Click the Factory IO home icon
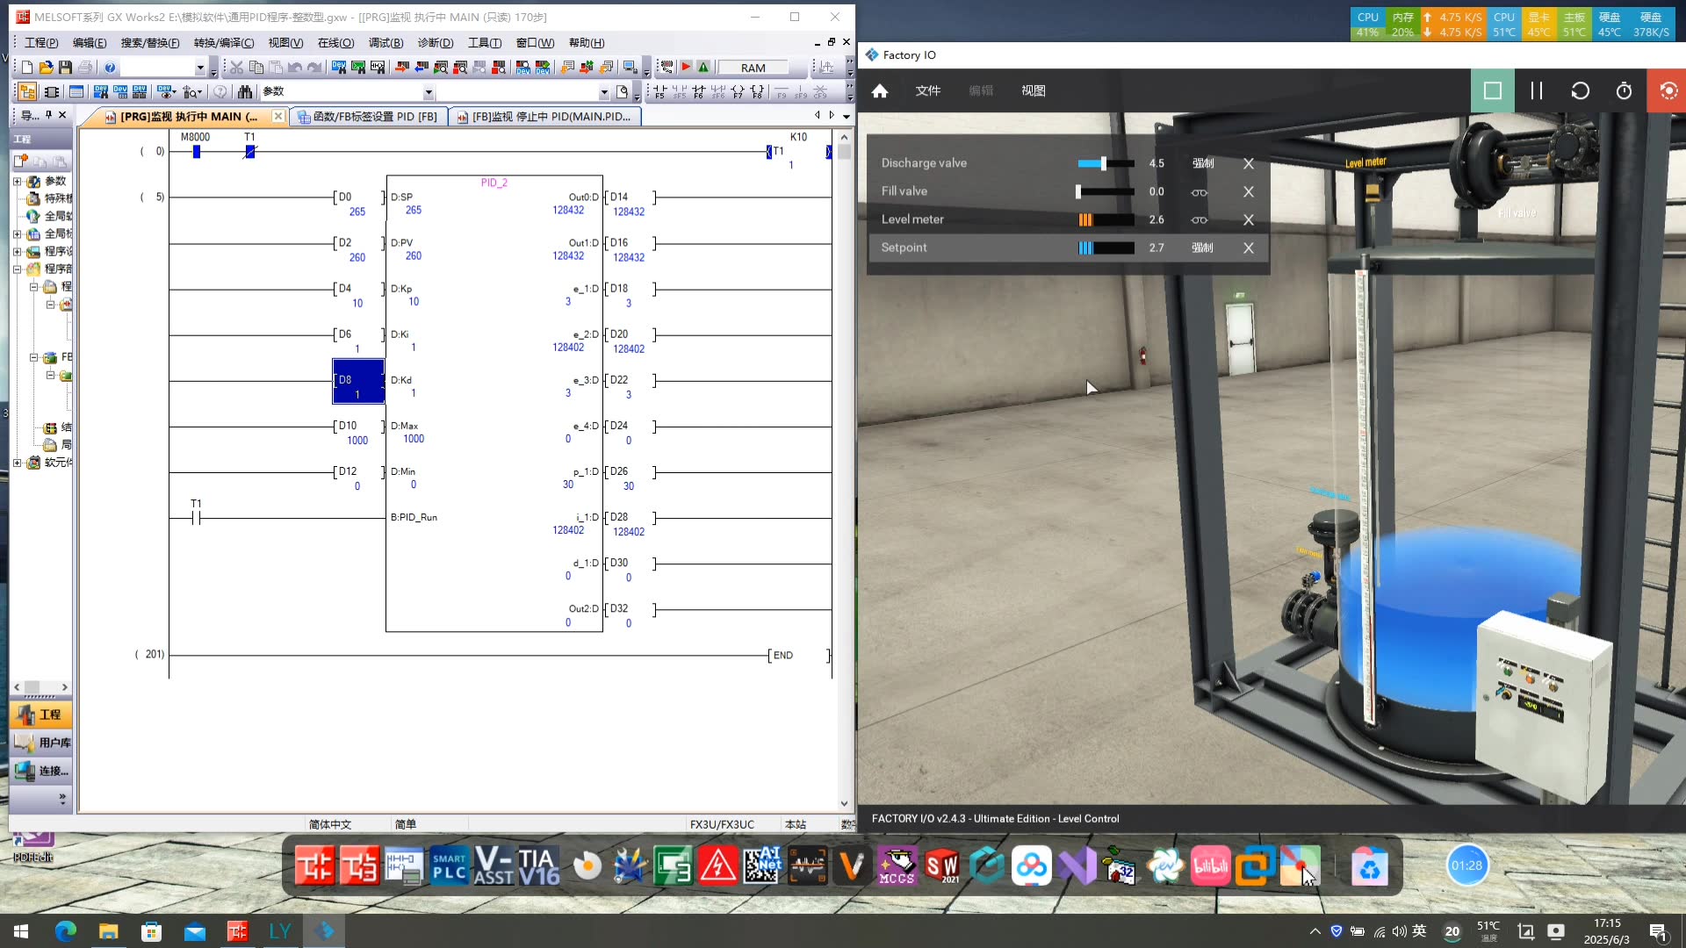The height and width of the screenshot is (948, 1686). click(x=880, y=90)
